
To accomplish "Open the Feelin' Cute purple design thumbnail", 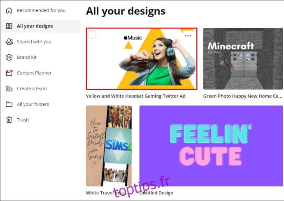I will click(211, 146).
